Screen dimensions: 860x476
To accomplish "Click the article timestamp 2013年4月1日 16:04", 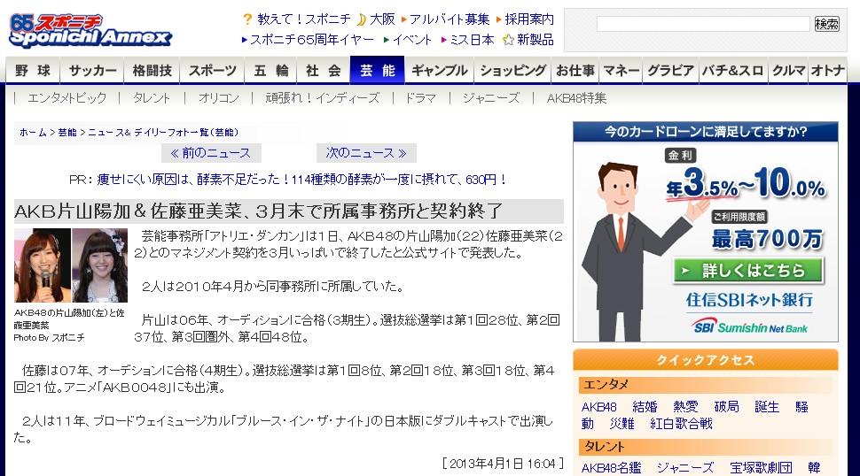I will (x=503, y=464).
